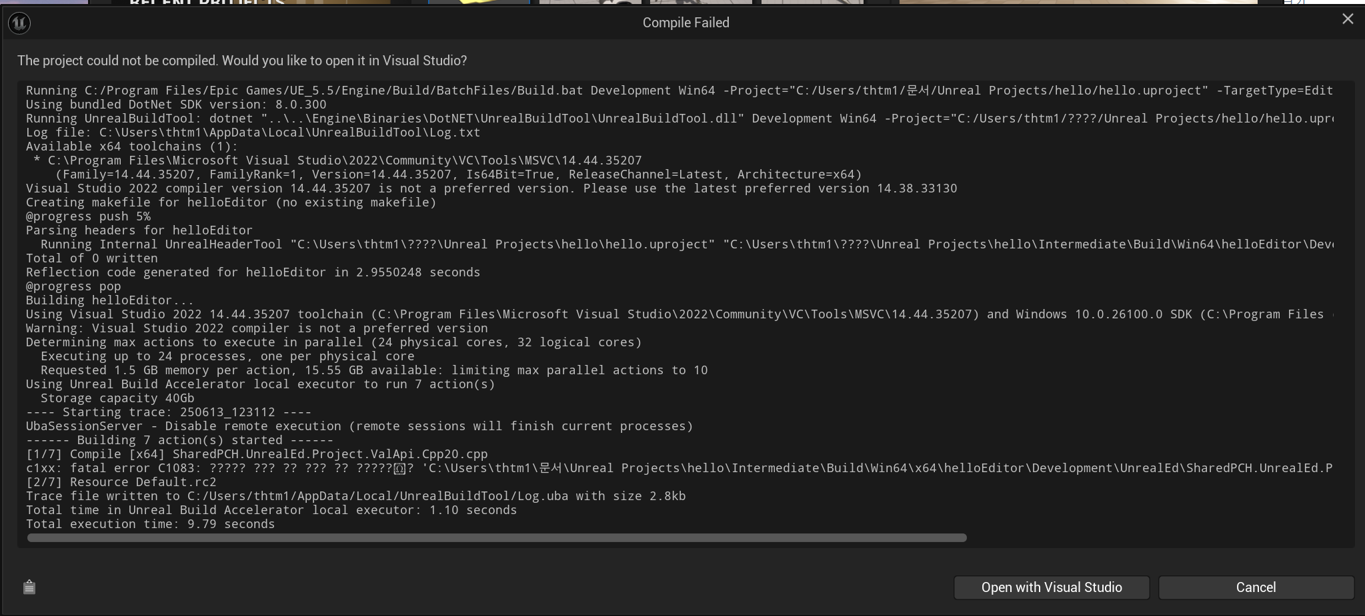The width and height of the screenshot is (1365, 616).
Task: Click the 'Running Internal UnrealHeaderTool' line
Action: 687,244
